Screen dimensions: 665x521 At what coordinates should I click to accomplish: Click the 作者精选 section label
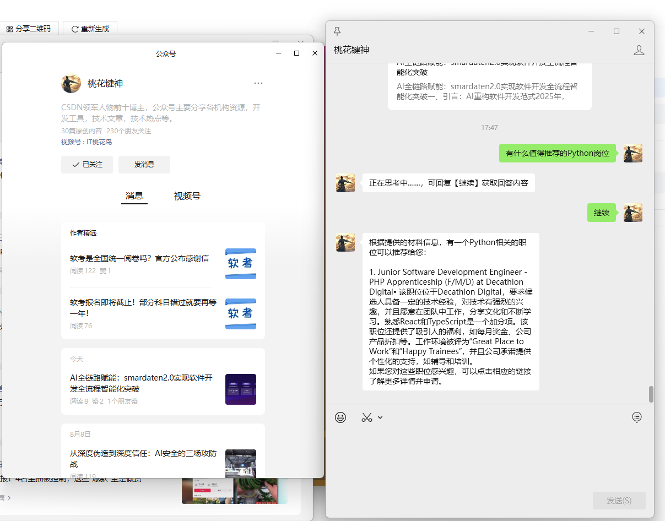click(x=83, y=233)
